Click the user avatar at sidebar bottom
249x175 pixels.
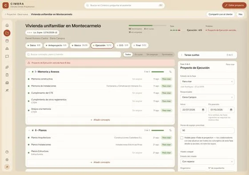tap(7, 167)
